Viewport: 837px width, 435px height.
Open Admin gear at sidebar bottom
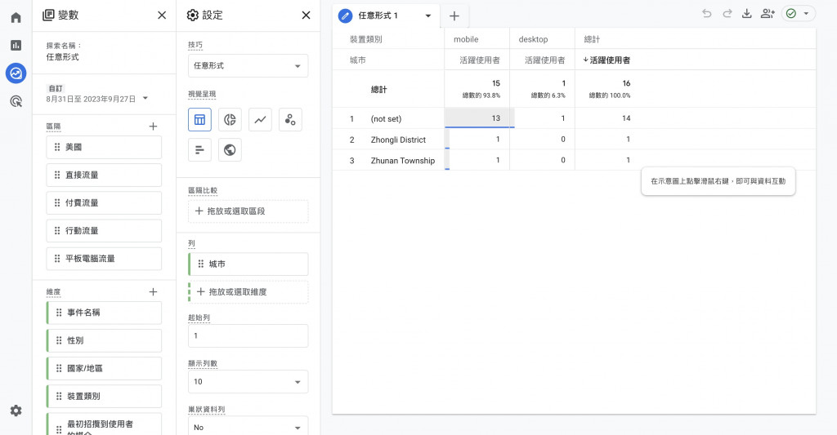coord(16,411)
